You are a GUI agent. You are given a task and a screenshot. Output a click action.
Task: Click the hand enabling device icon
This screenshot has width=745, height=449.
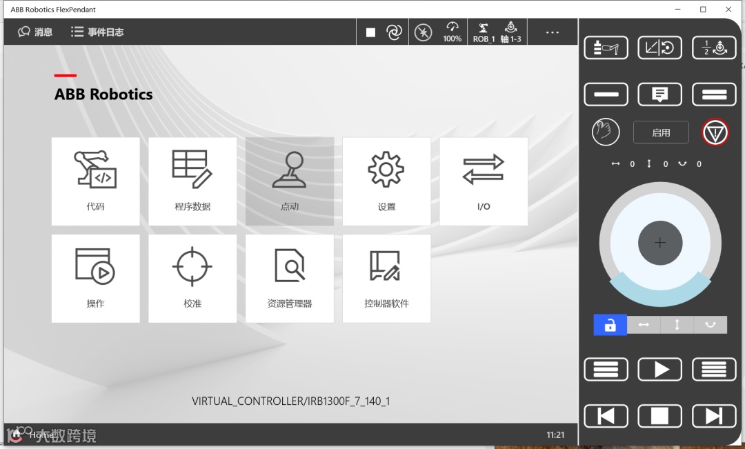(606, 132)
